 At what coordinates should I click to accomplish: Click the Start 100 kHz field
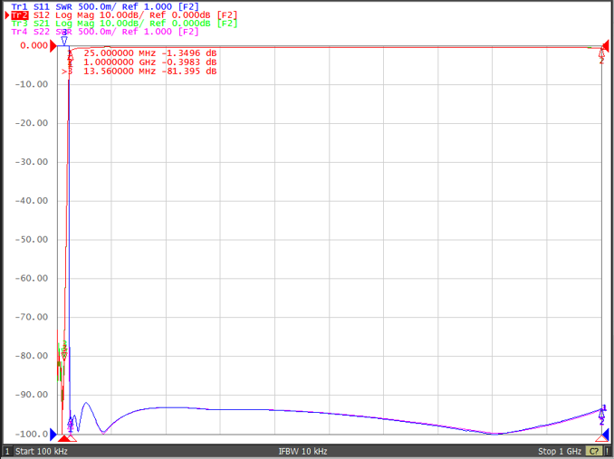(41, 451)
